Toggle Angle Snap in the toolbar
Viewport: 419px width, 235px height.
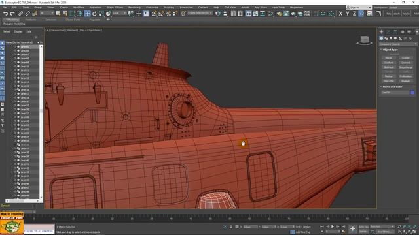coord(161,14)
